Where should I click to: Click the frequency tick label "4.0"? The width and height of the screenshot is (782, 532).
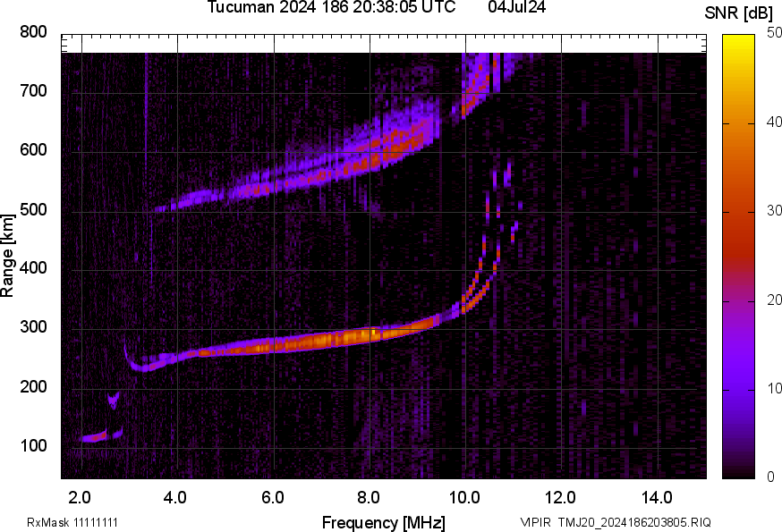coord(175,497)
